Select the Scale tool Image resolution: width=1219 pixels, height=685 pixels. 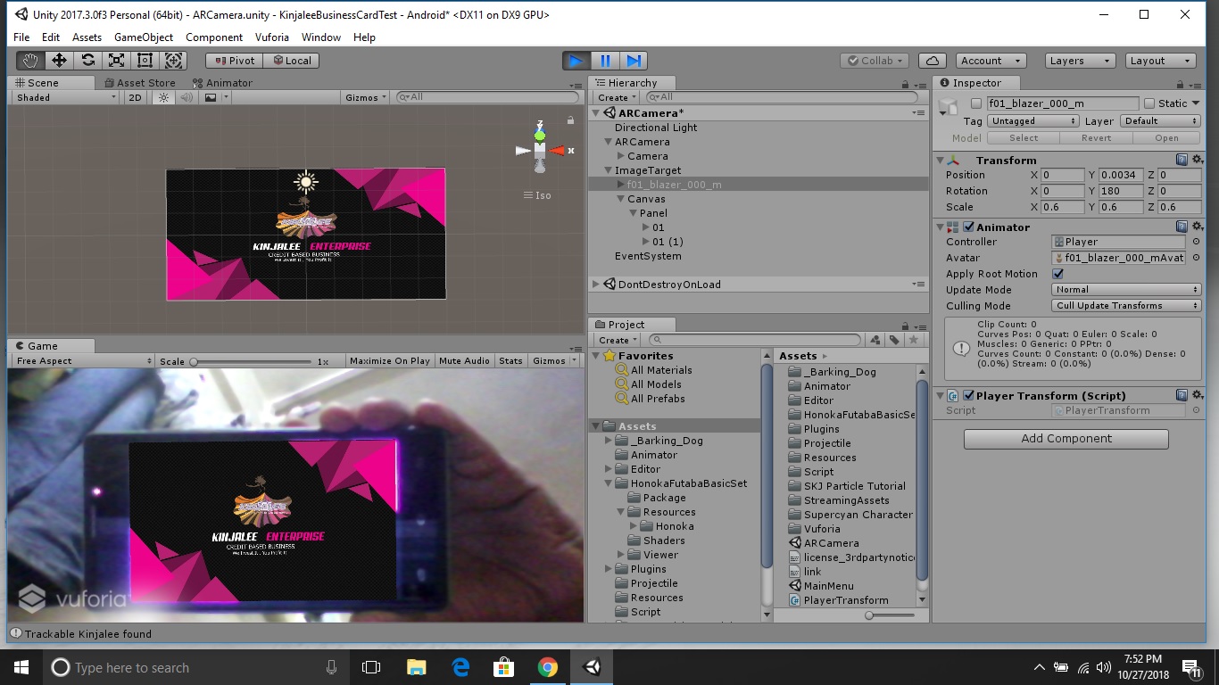point(116,60)
